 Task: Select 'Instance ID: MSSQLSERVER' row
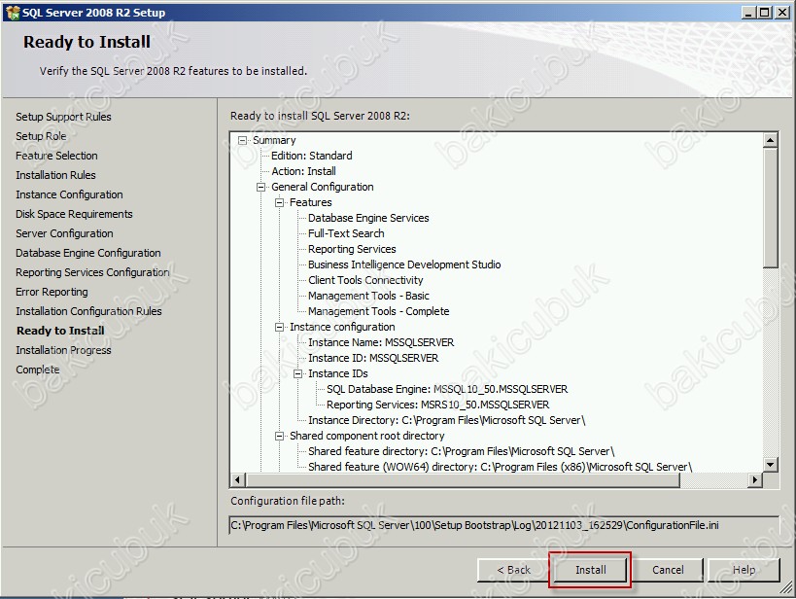373,358
